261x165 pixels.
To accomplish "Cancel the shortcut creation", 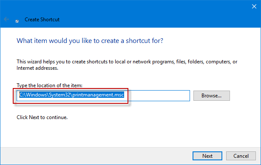I will point(241,156).
